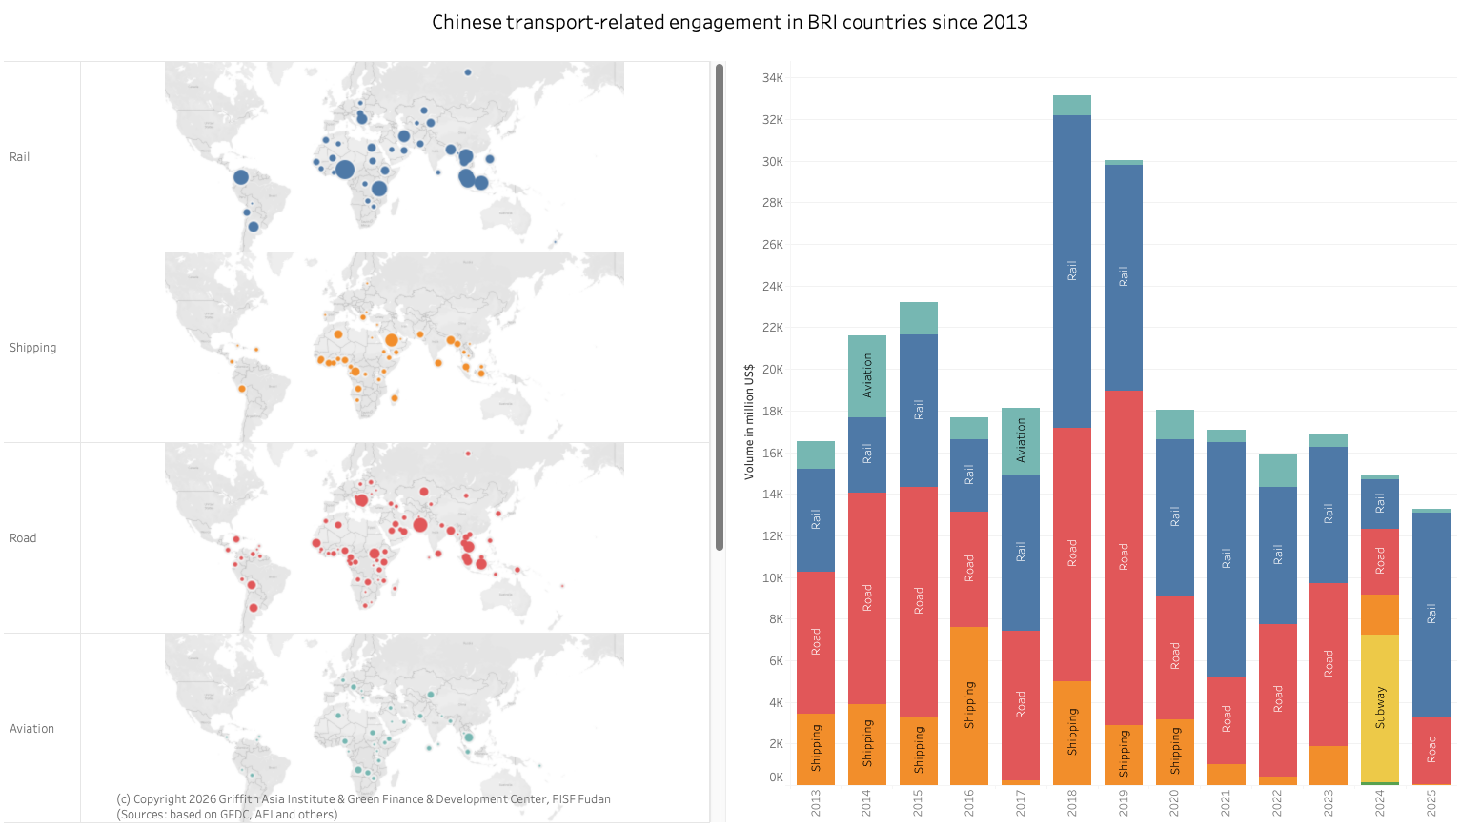1461x828 pixels.
Task: Click the Shipping segment in the 2020 bar
Action: click(1174, 751)
